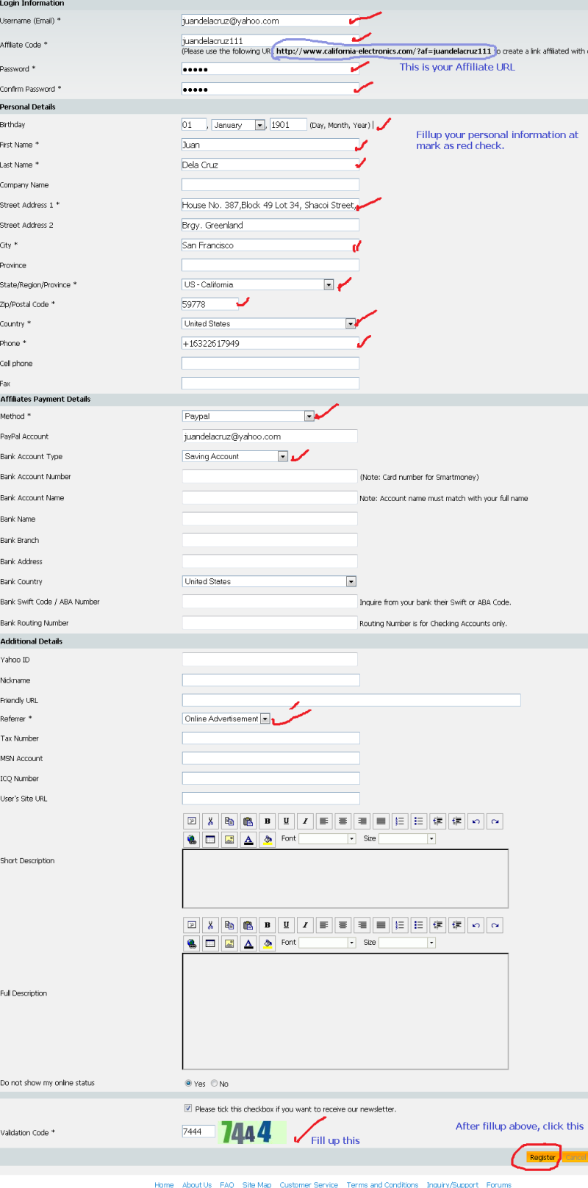Screen dimensions: 588x1188
Task: Open Font dropdown in Short Description toolbar
Action: coord(327,838)
